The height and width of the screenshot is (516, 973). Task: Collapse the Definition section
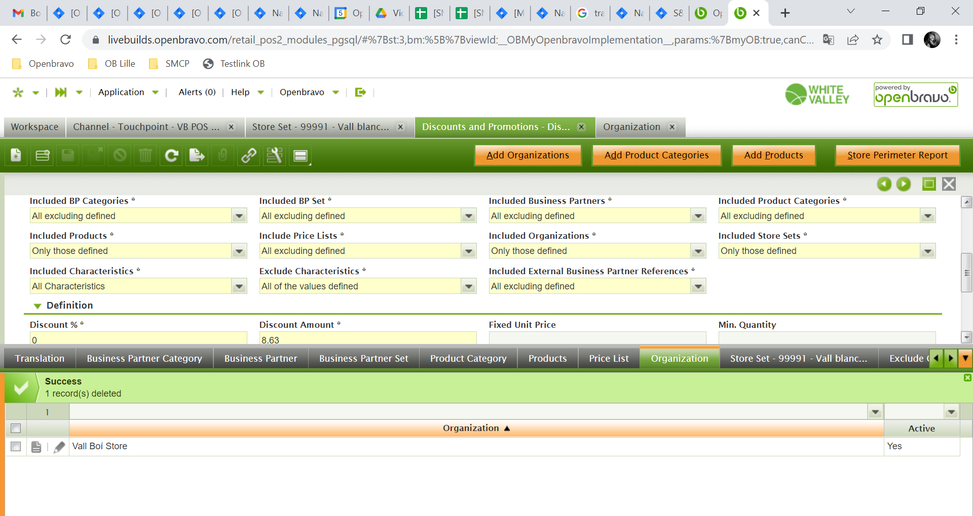coord(38,306)
